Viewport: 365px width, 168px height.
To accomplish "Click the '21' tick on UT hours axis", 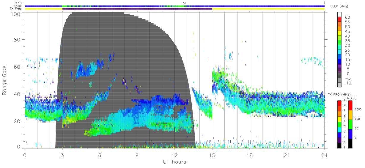I will coord(287,155).
